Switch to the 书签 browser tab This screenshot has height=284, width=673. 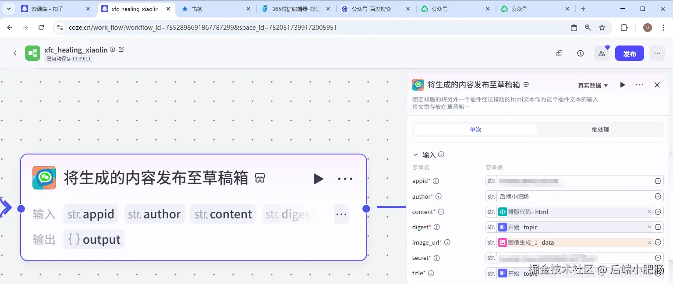pos(216,9)
